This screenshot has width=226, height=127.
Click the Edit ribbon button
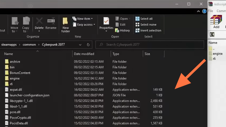click(x=121, y=25)
